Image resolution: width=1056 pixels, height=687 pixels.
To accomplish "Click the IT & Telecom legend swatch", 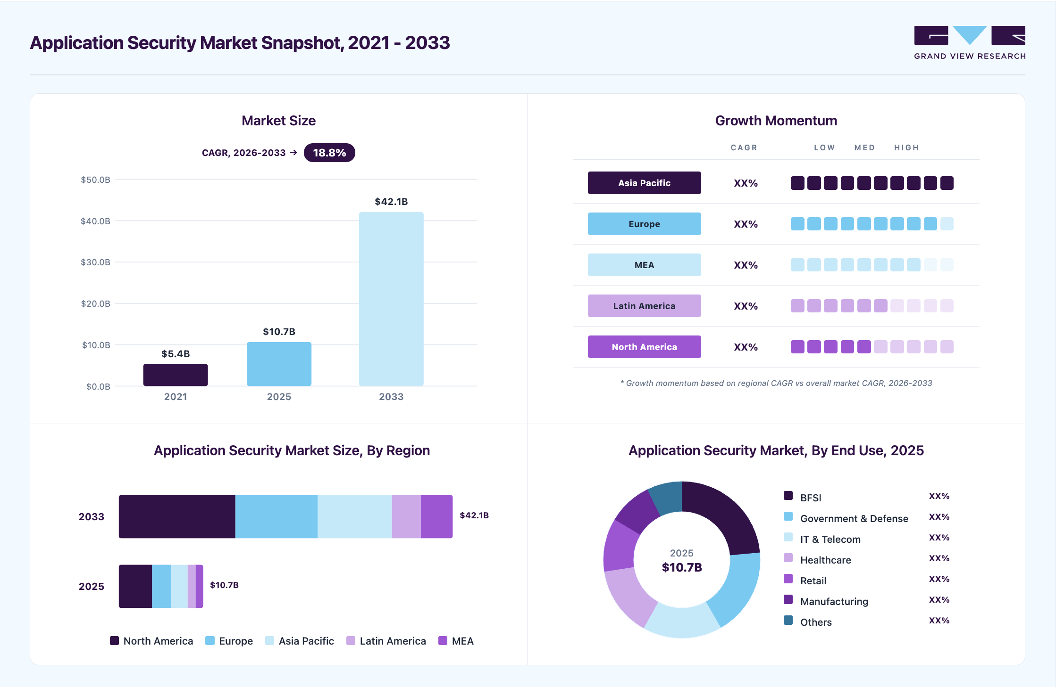I will 788,537.
